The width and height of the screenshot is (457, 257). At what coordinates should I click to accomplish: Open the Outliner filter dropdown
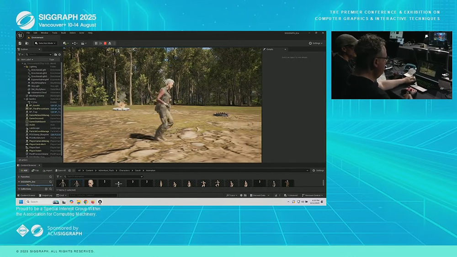pos(21,54)
